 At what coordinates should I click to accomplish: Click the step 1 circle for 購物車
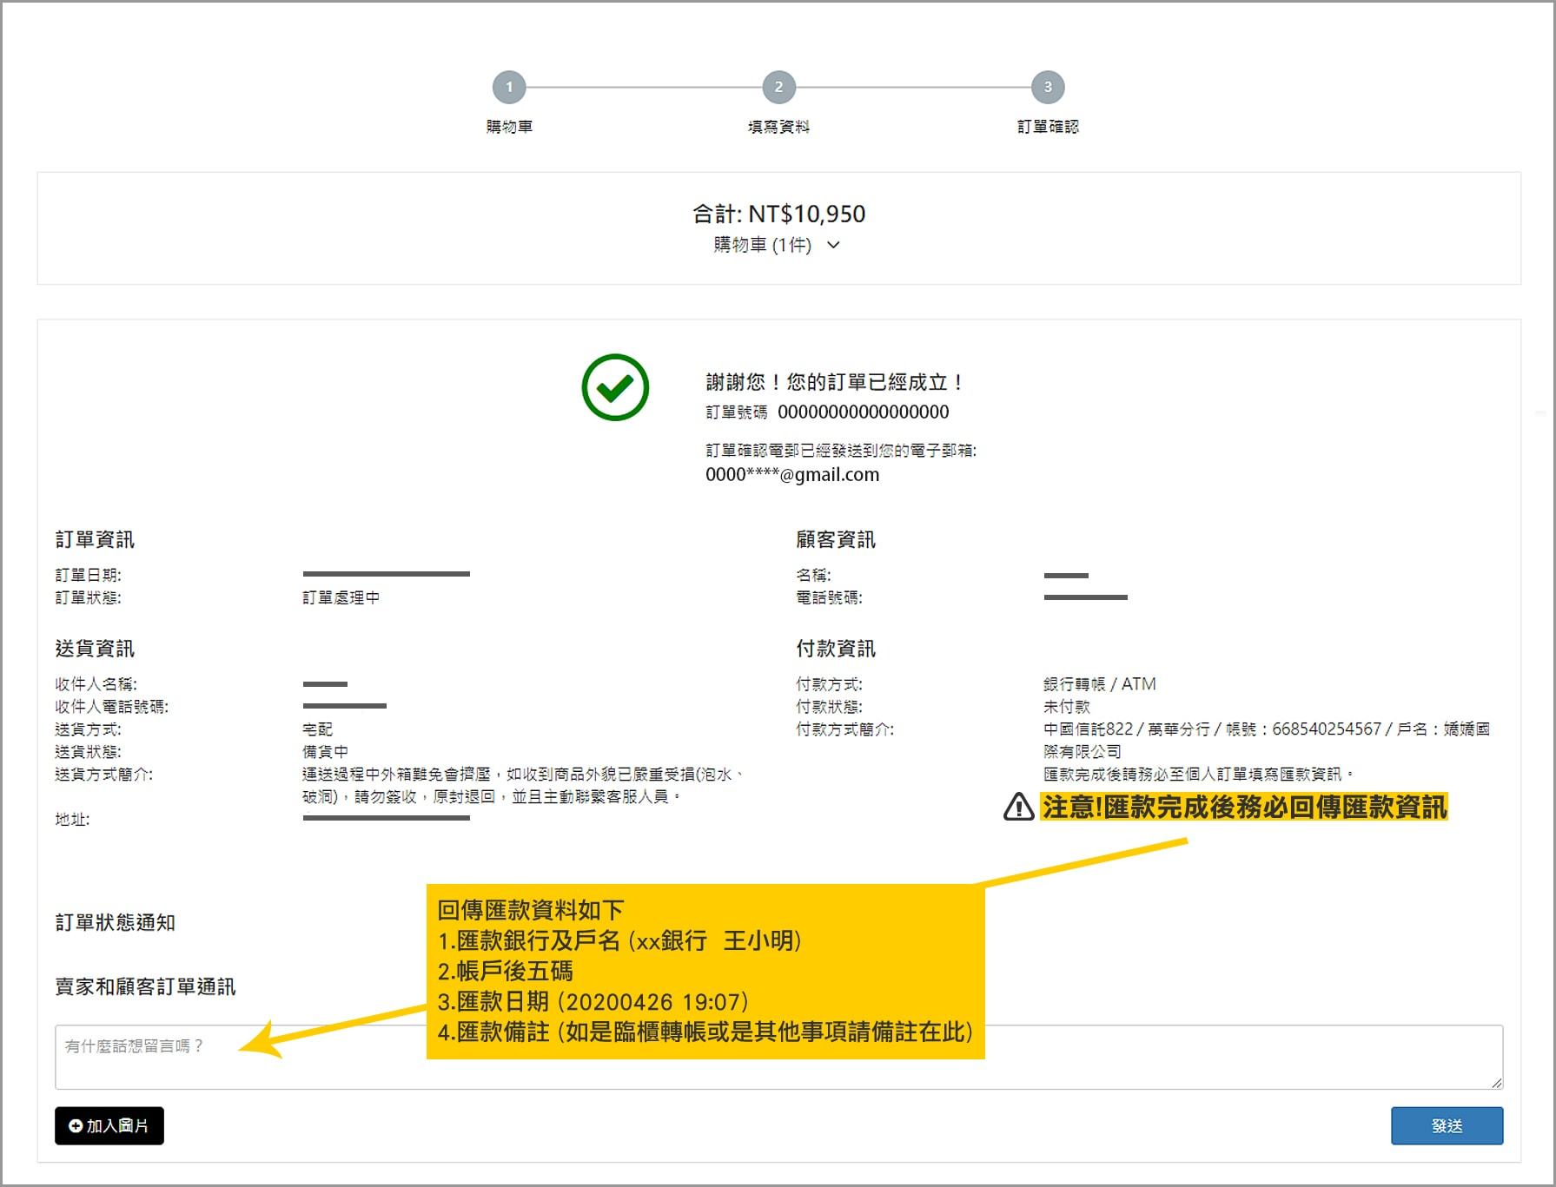pyautogui.click(x=509, y=87)
